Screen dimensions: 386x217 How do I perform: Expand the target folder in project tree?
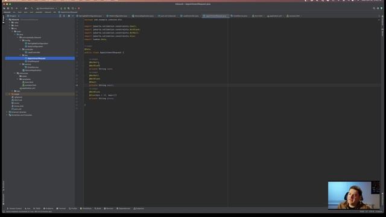10,94
